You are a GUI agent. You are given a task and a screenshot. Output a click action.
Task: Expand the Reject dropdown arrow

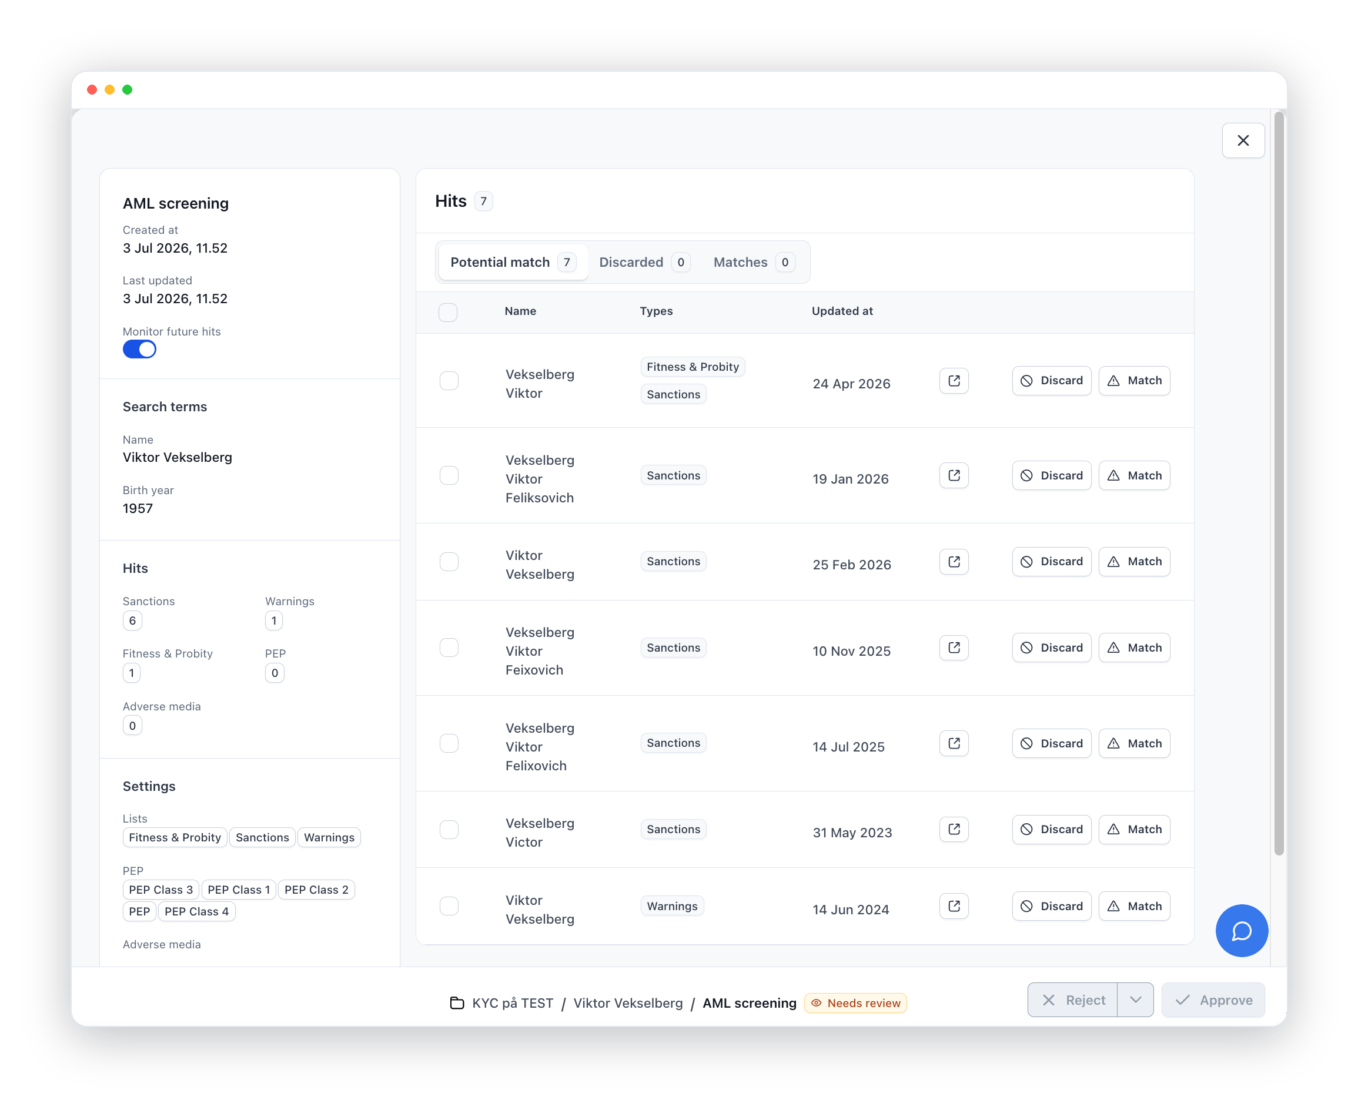(x=1135, y=999)
